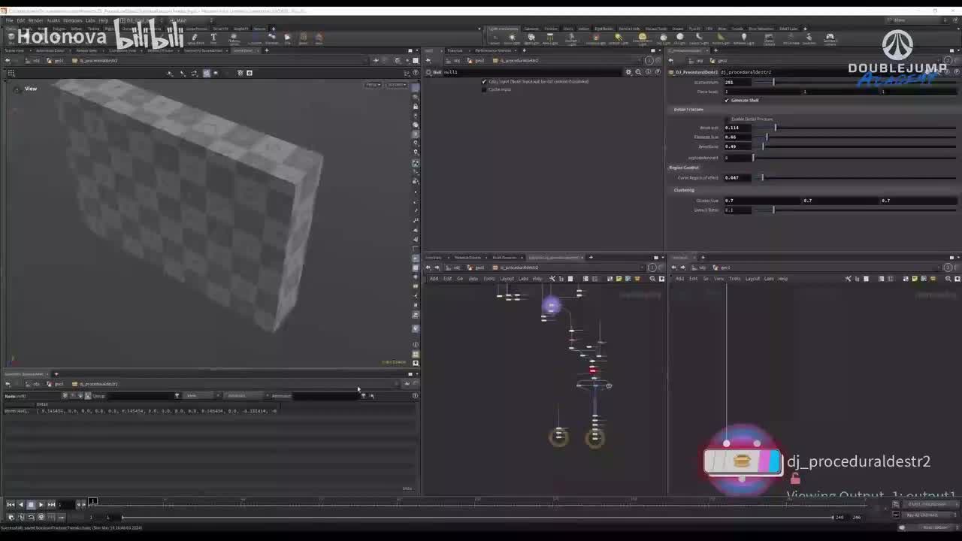Select the Sky Light shelf tool
This screenshot has width=962, height=541.
pos(664,37)
